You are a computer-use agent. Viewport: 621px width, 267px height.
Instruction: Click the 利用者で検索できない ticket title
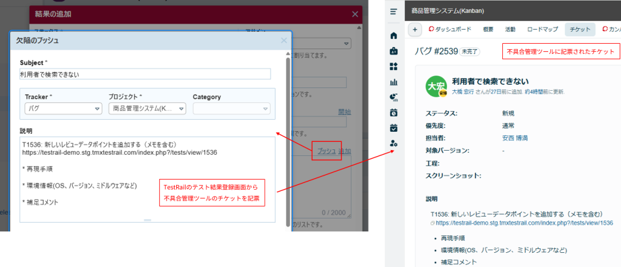tap(491, 81)
